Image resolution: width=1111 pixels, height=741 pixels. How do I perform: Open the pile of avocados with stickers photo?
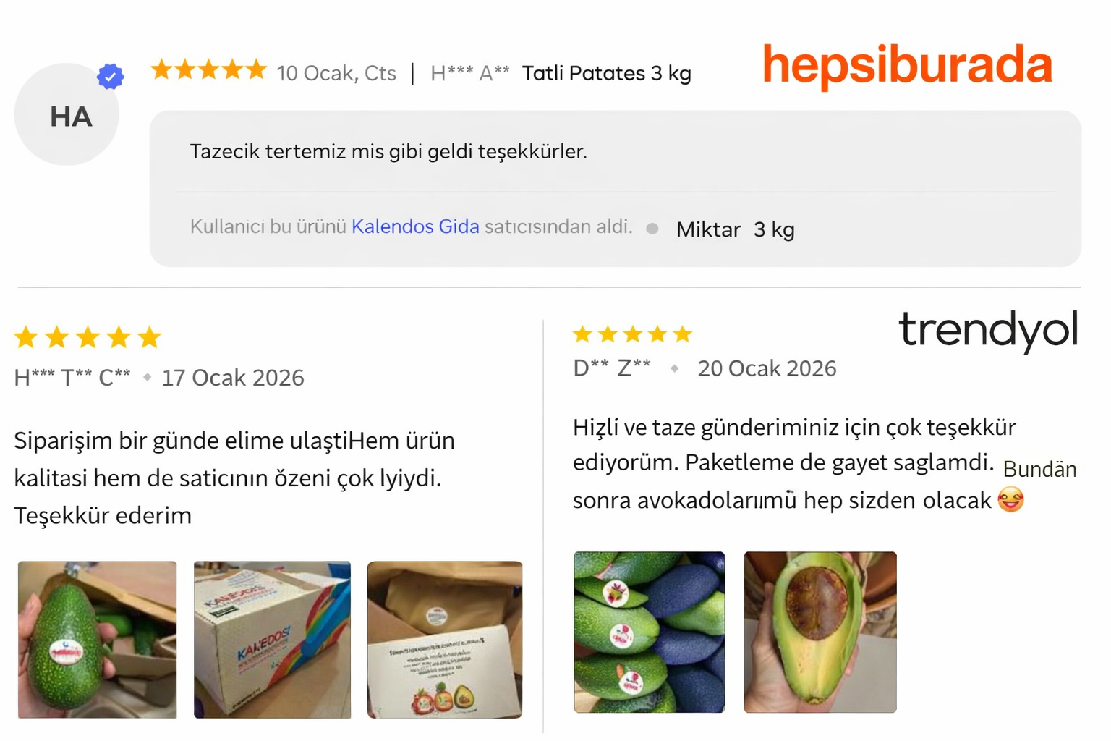649,632
